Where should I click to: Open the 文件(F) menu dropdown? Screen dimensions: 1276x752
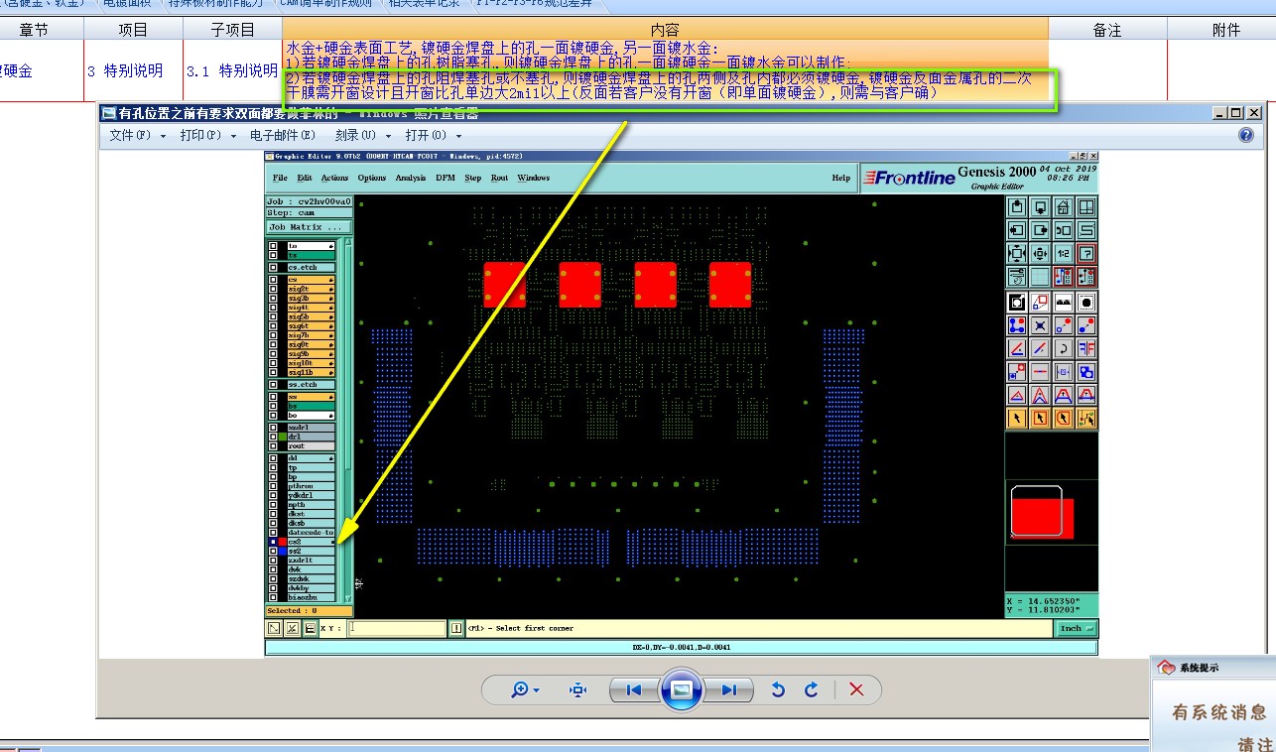138,135
